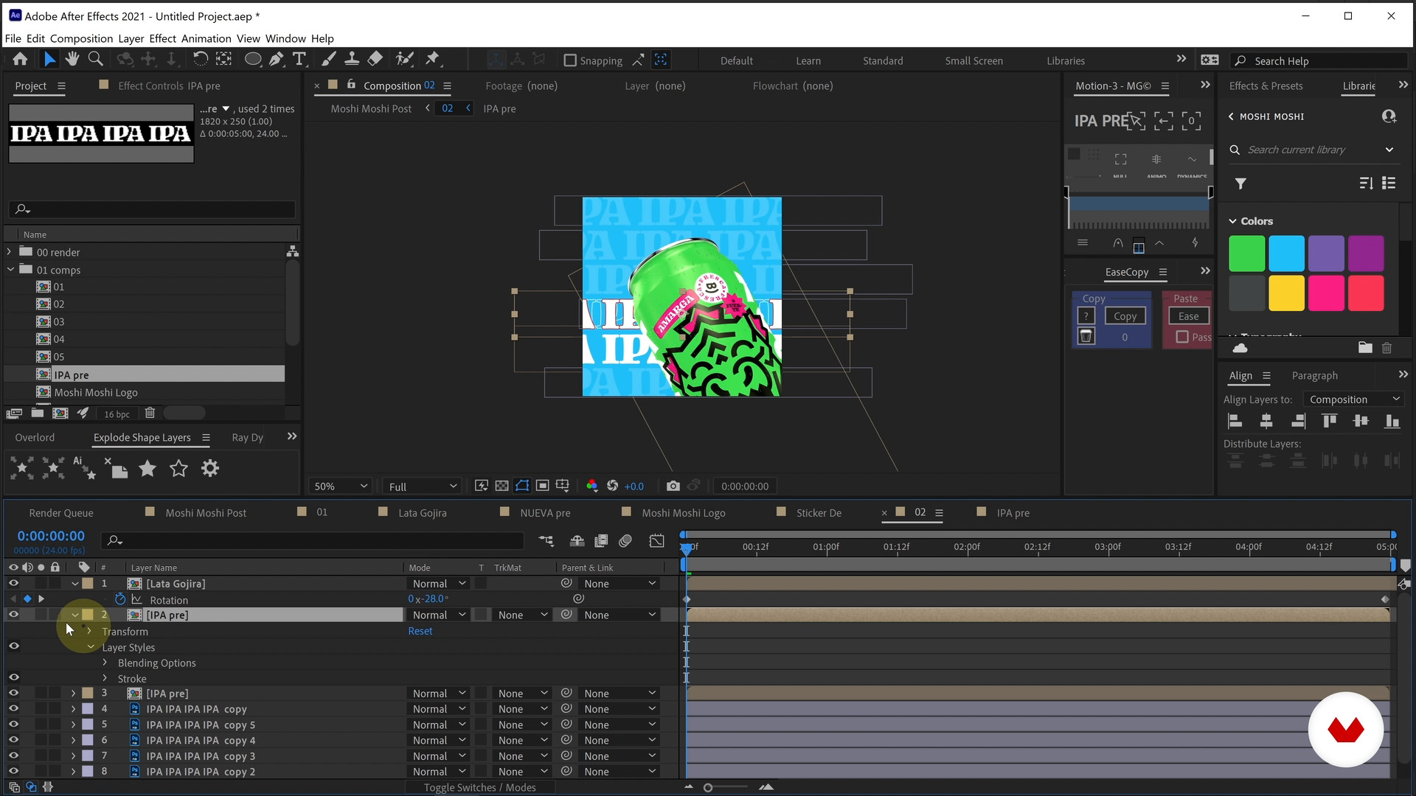Click align bottom edges icon
Screen dimensions: 1416x796
tap(1392, 422)
